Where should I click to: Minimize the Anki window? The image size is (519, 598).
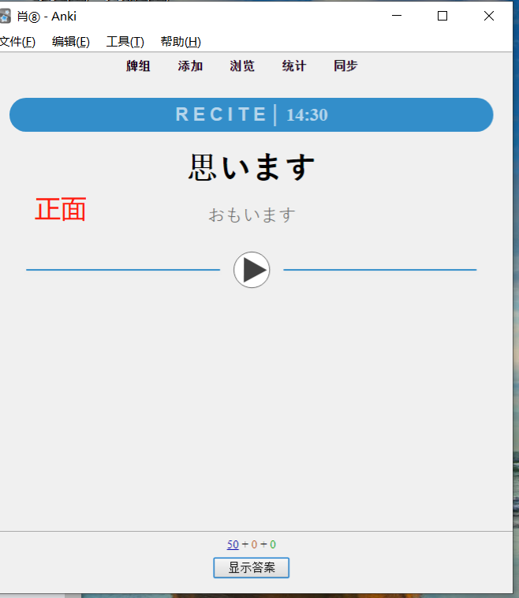(x=397, y=16)
